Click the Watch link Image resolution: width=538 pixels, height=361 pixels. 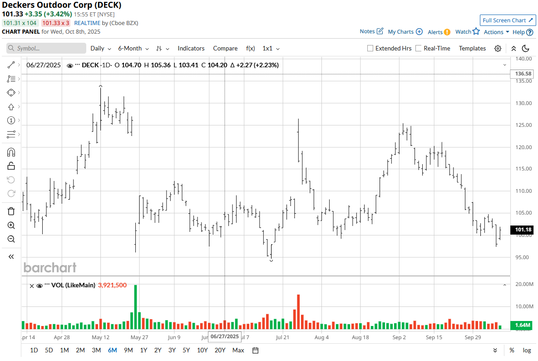pos(463,32)
